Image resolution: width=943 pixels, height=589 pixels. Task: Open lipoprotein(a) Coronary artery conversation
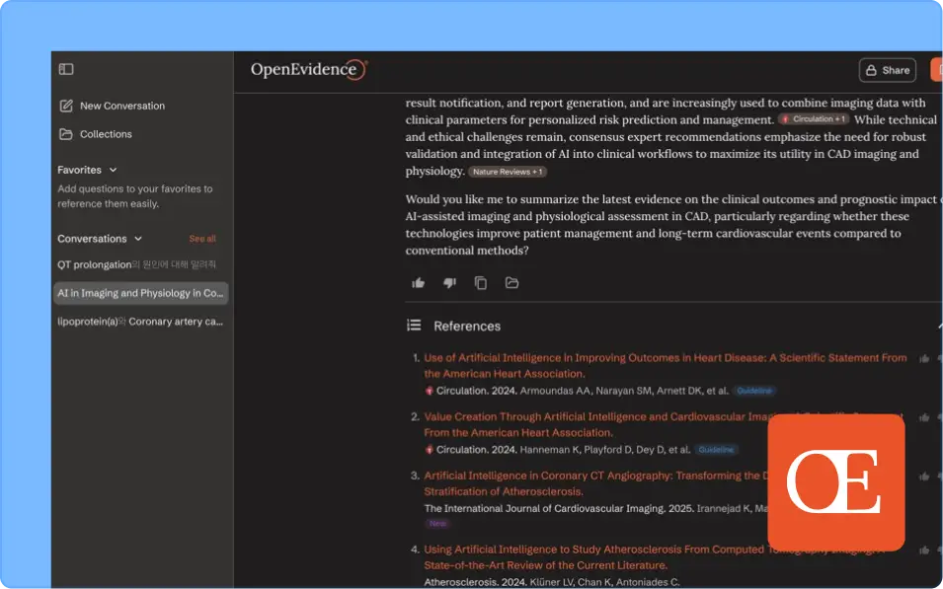(x=140, y=322)
